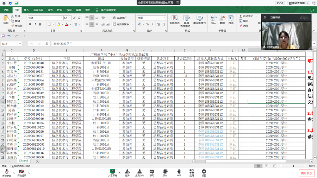Click the raise hand (举手) icon
Viewport: 317px width, 178px height.
click(179, 172)
